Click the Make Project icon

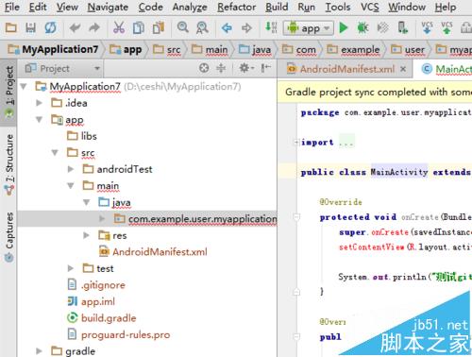click(271, 27)
